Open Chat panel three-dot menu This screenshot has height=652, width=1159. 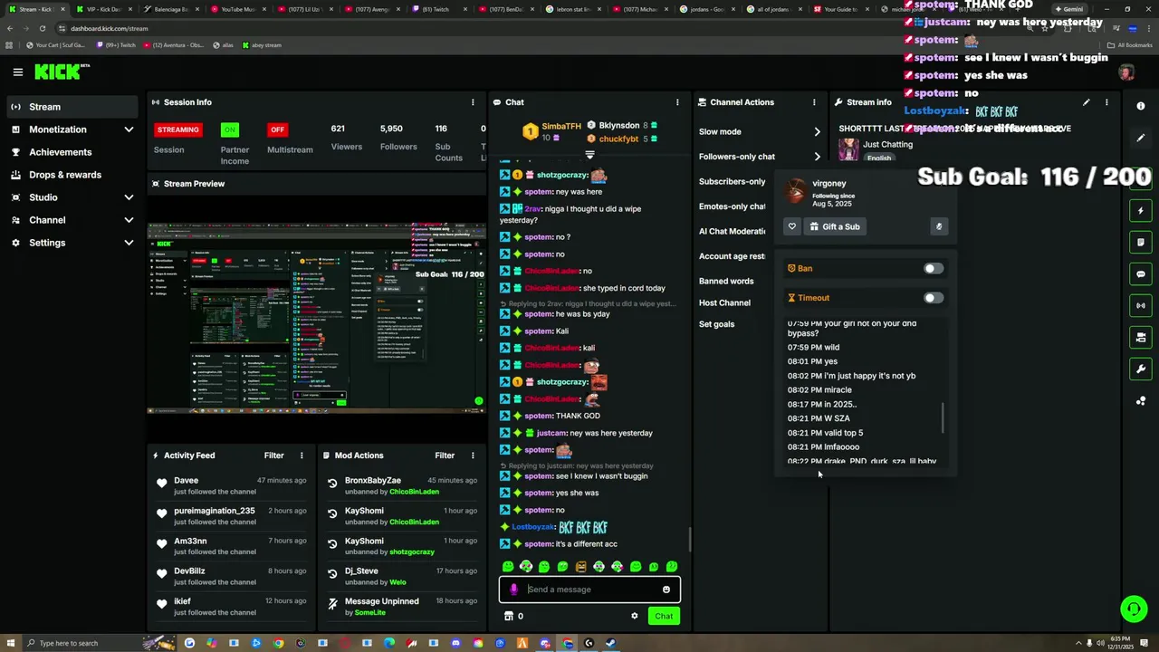(677, 102)
